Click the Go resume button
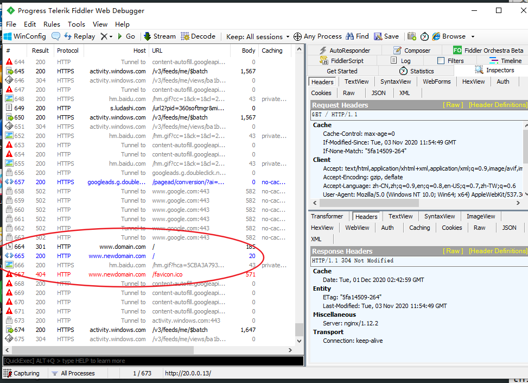528x383 pixels. [x=125, y=36]
